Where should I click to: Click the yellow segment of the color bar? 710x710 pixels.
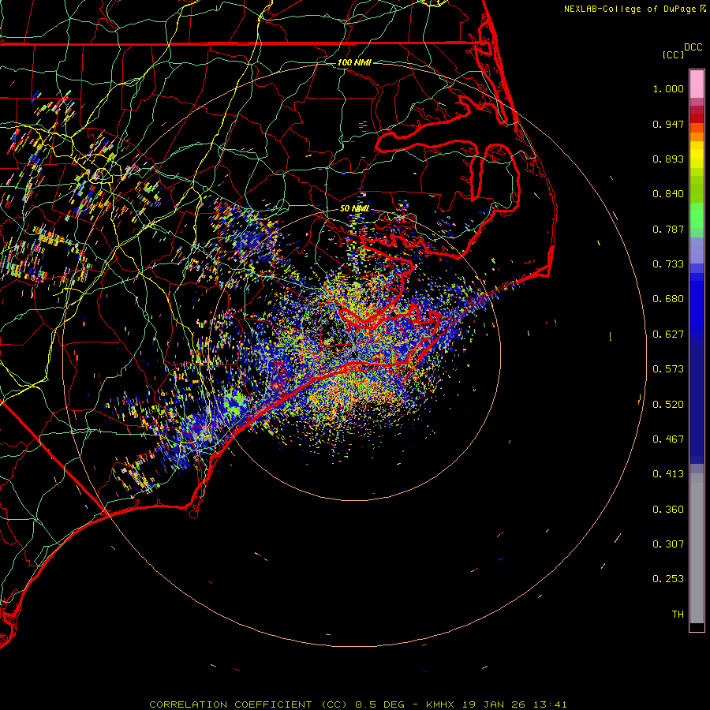(697, 155)
